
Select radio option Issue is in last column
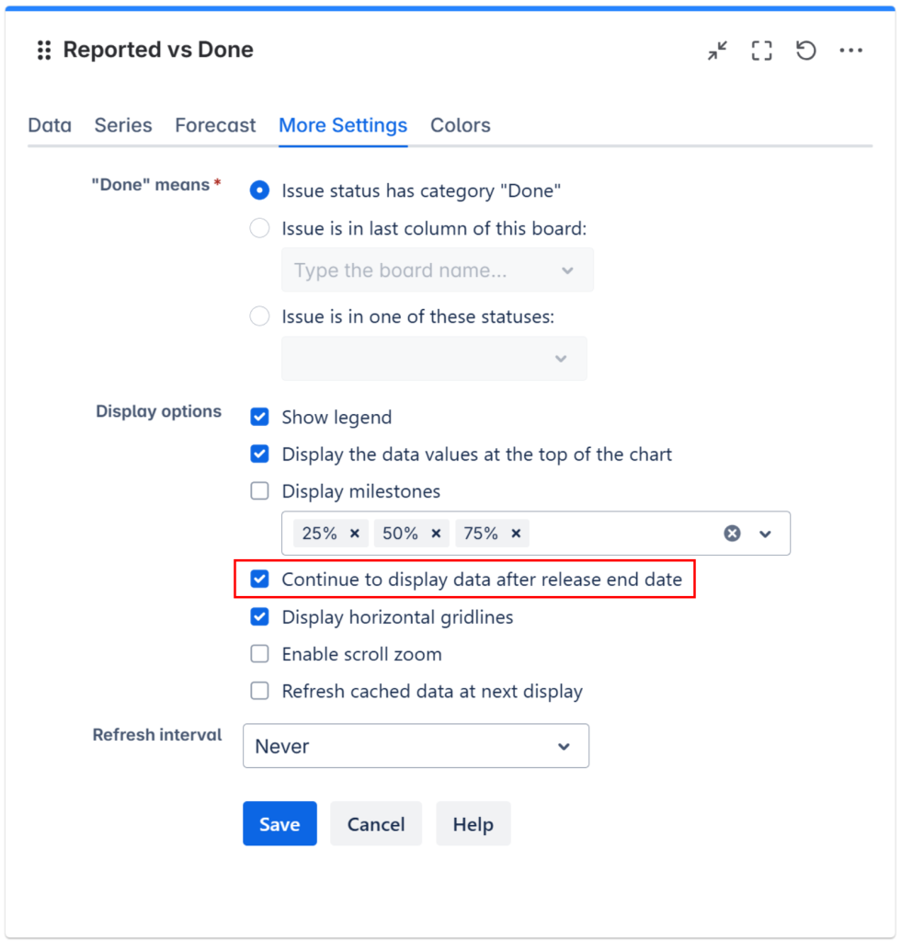(x=259, y=228)
